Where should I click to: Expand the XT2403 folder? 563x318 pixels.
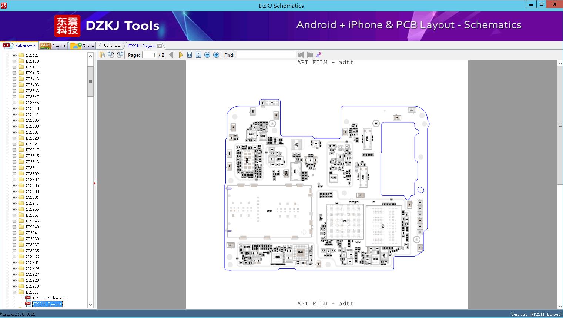(x=14, y=84)
